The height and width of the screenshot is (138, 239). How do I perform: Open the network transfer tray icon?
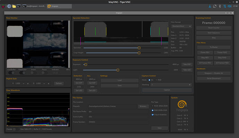pyautogui.click(x=225, y=6)
